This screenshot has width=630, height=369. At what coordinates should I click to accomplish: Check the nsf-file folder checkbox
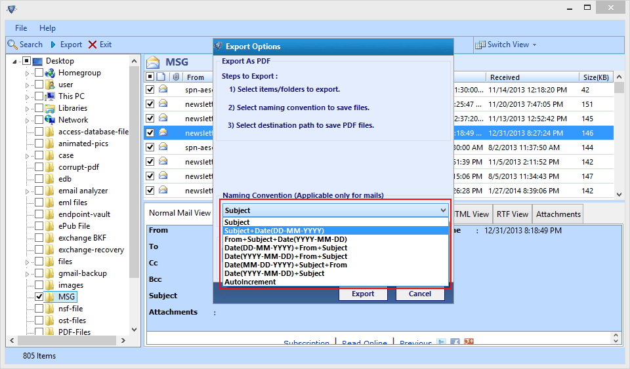39,309
